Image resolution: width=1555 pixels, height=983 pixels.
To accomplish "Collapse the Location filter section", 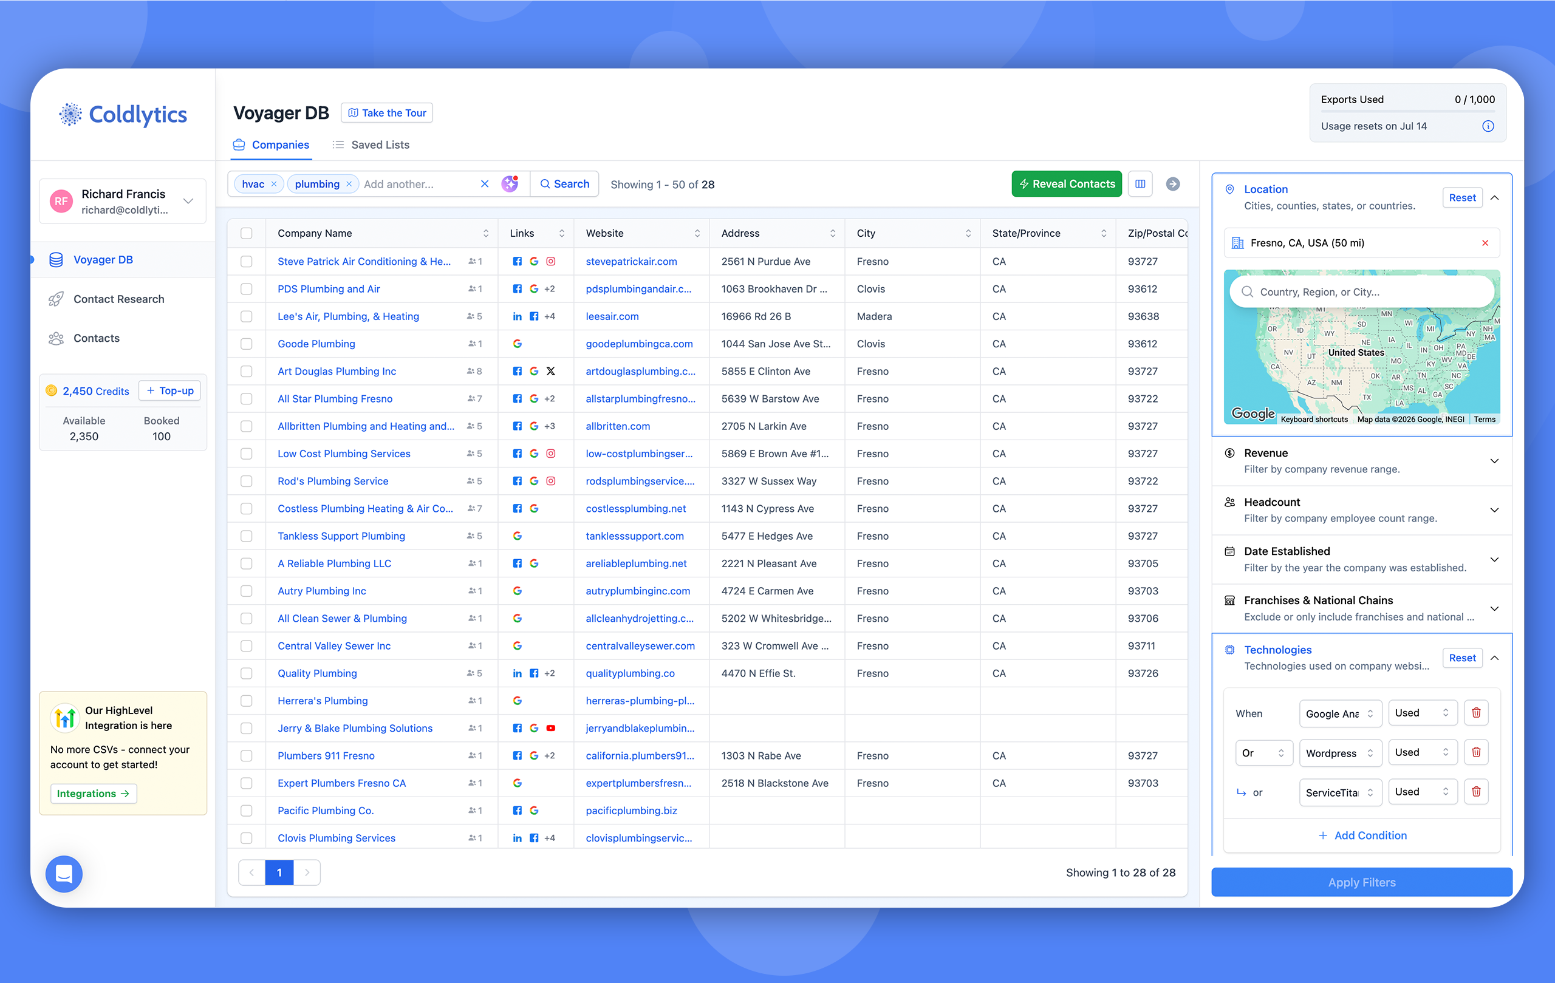I will point(1494,197).
